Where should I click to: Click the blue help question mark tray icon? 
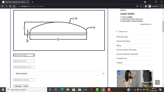(129, 90)
